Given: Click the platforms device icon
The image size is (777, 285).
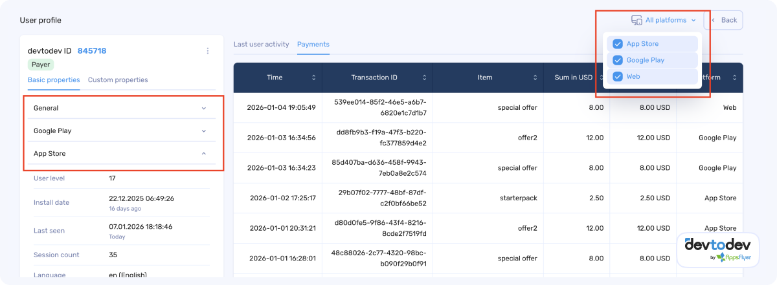Looking at the screenshot, I should coord(636,20).
